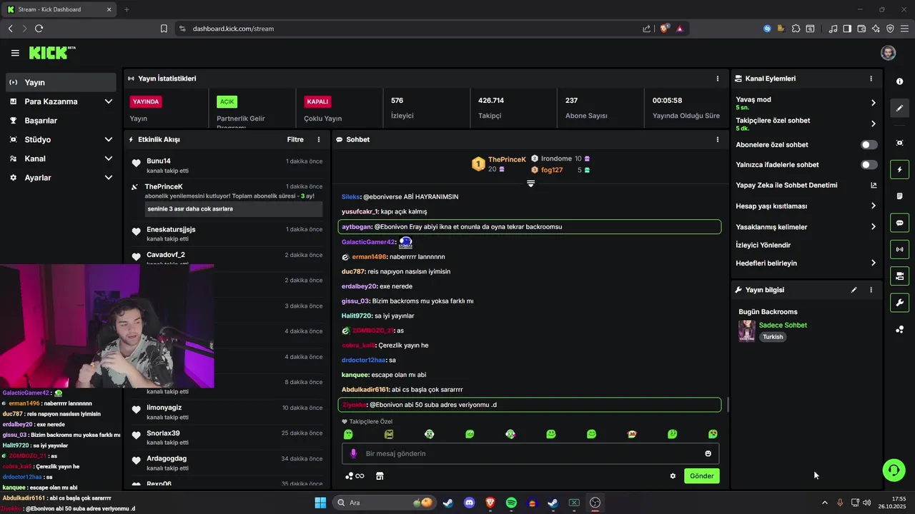Open a new browser tab

[127, 9]
